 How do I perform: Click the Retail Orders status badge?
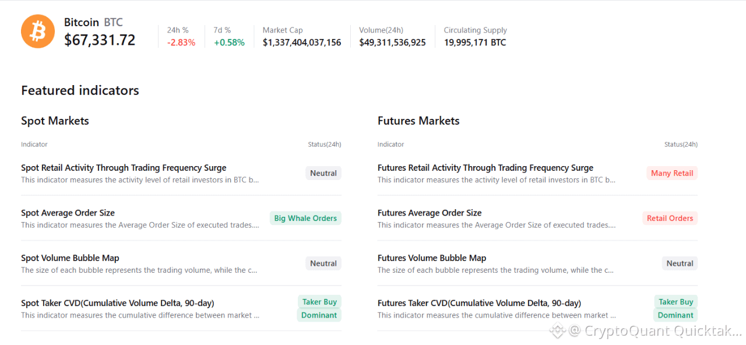point(670,219)
